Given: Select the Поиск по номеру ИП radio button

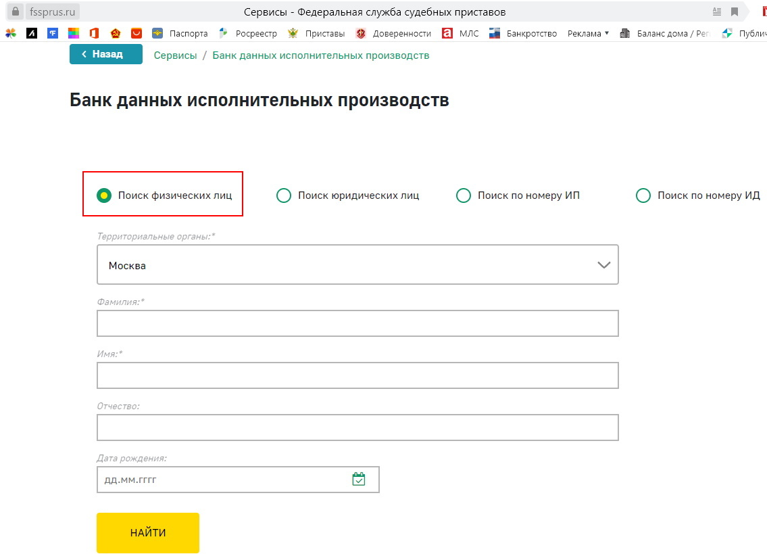Looking at the screenshot, I should 464,195.
